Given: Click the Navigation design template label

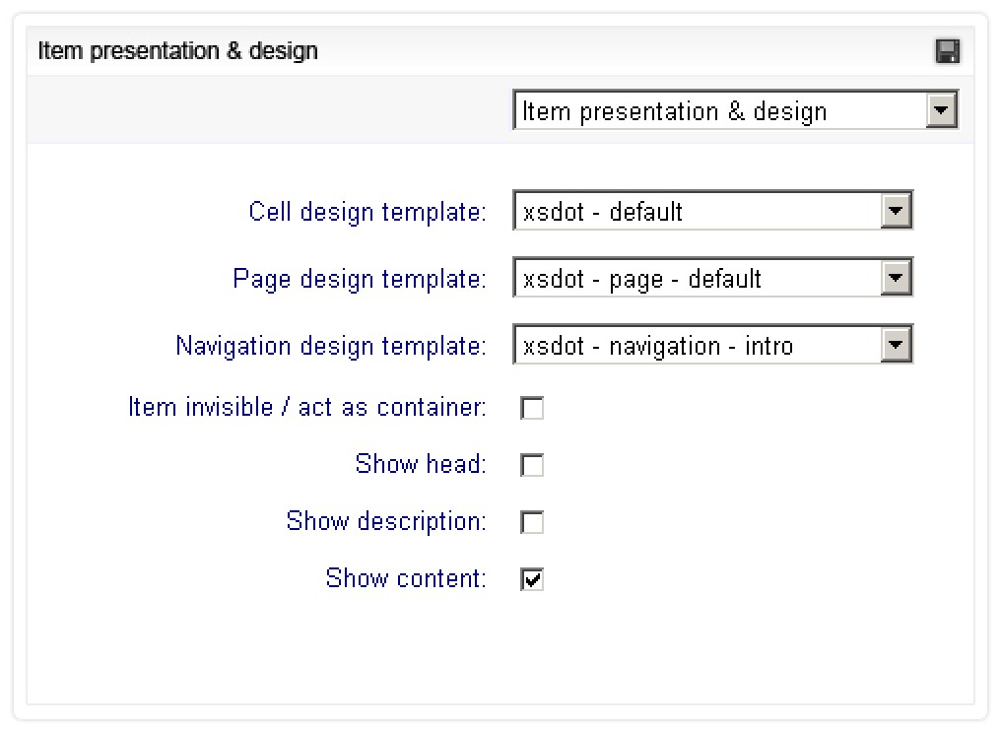Looking at the screenshot, I should pos(331,346).
